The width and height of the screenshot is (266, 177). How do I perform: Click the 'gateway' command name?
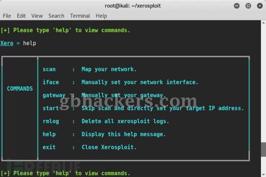point(54,95)
